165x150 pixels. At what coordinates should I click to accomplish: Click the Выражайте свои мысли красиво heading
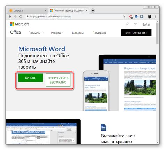[118, 139]
